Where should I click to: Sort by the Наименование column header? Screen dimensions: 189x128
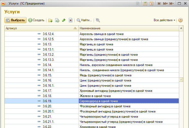click(x=128, y=28)
